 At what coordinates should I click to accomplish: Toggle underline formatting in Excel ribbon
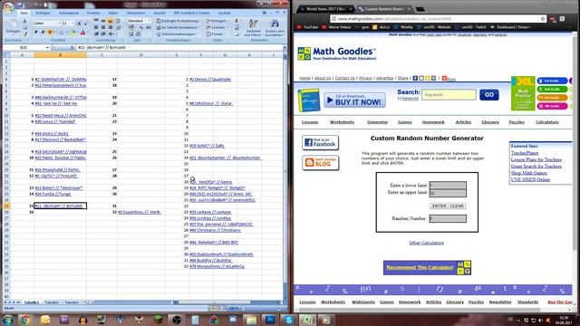(49, 33)
